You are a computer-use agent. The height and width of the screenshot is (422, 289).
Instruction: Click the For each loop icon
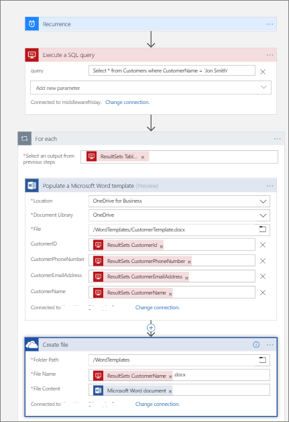pos(25,139)
